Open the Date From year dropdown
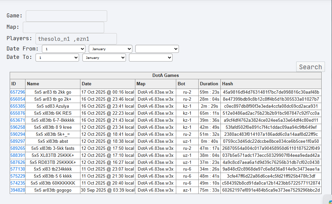 pos(157,49)
